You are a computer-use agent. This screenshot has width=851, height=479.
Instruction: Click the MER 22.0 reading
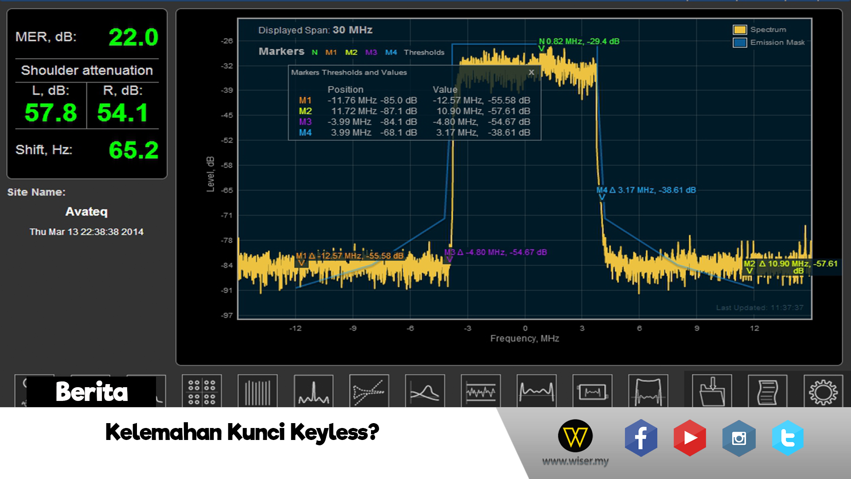click(x=133, y=37)
